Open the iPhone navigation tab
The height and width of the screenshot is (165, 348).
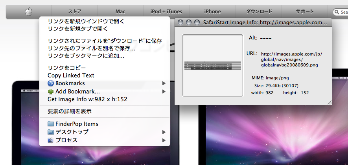tap(213, 11)
